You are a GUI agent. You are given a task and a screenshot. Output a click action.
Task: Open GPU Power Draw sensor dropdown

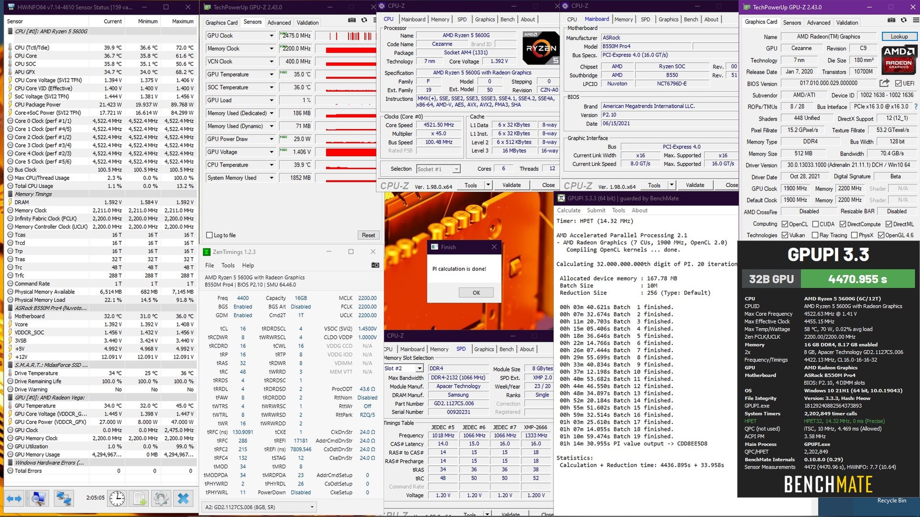(272, 139)
